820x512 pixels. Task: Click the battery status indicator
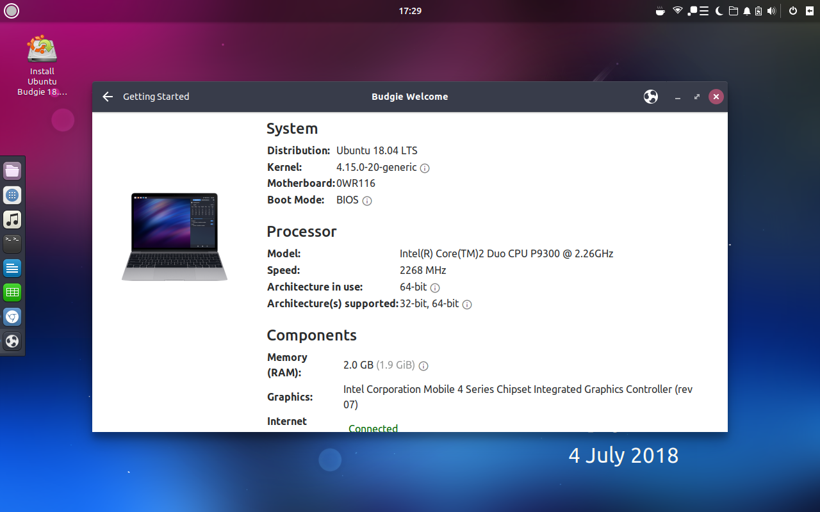[x=758, y=11]
